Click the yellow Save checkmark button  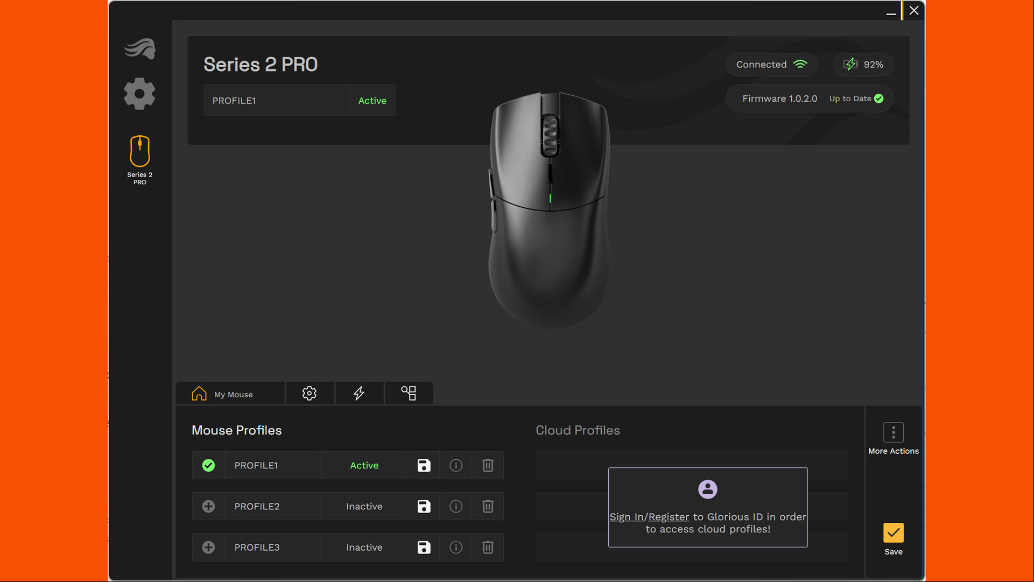coord(893,533)
